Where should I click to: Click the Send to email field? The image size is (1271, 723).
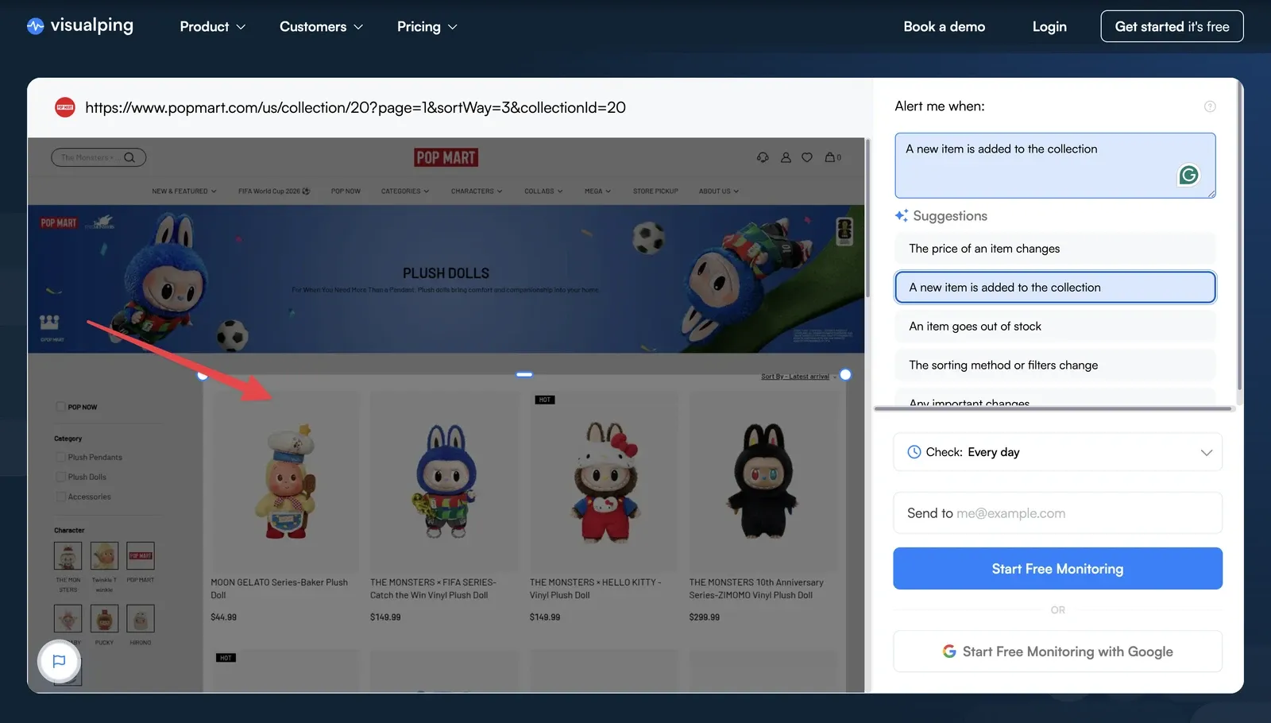pyautogui.click(x=1057, y=513)
